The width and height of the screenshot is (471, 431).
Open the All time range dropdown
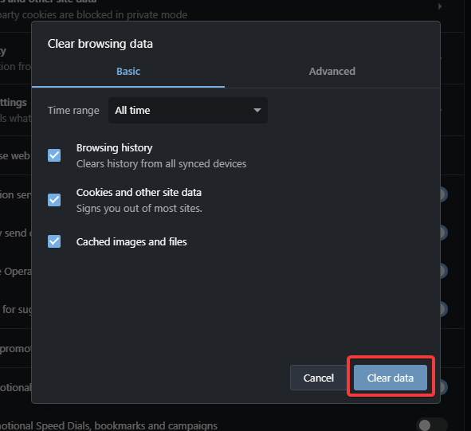tap(188, 110)
